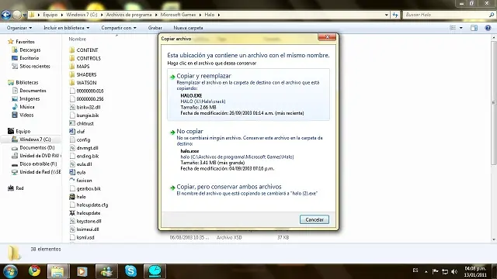Image resolution: width=497 pixels, height=279 pixels.
Task: Open the Organizar menu
Action: [x=19, y=28]
